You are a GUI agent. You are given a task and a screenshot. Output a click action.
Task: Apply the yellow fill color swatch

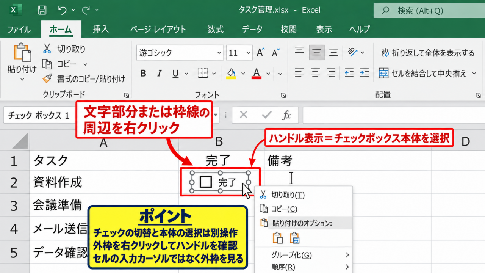tap(231, 74)
